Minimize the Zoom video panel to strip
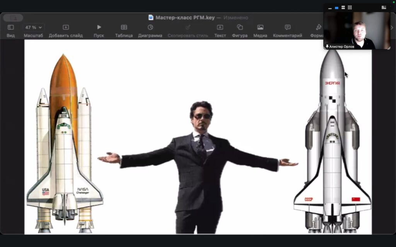The image size is (396, 247). point(330,8)
